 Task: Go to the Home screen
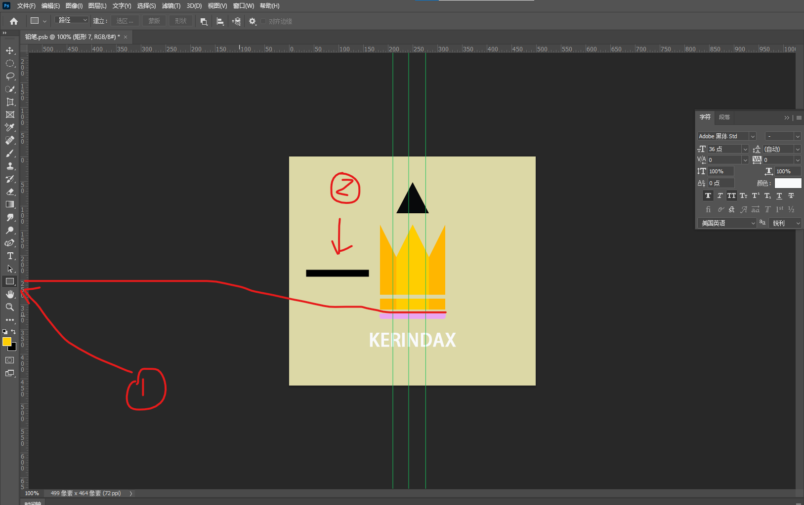coord(14,21)
